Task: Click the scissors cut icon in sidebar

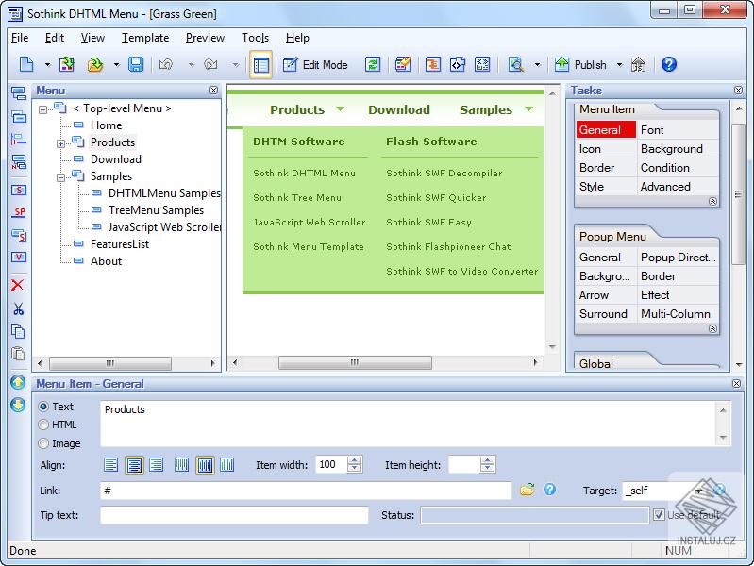Action: tap(17, 308)
